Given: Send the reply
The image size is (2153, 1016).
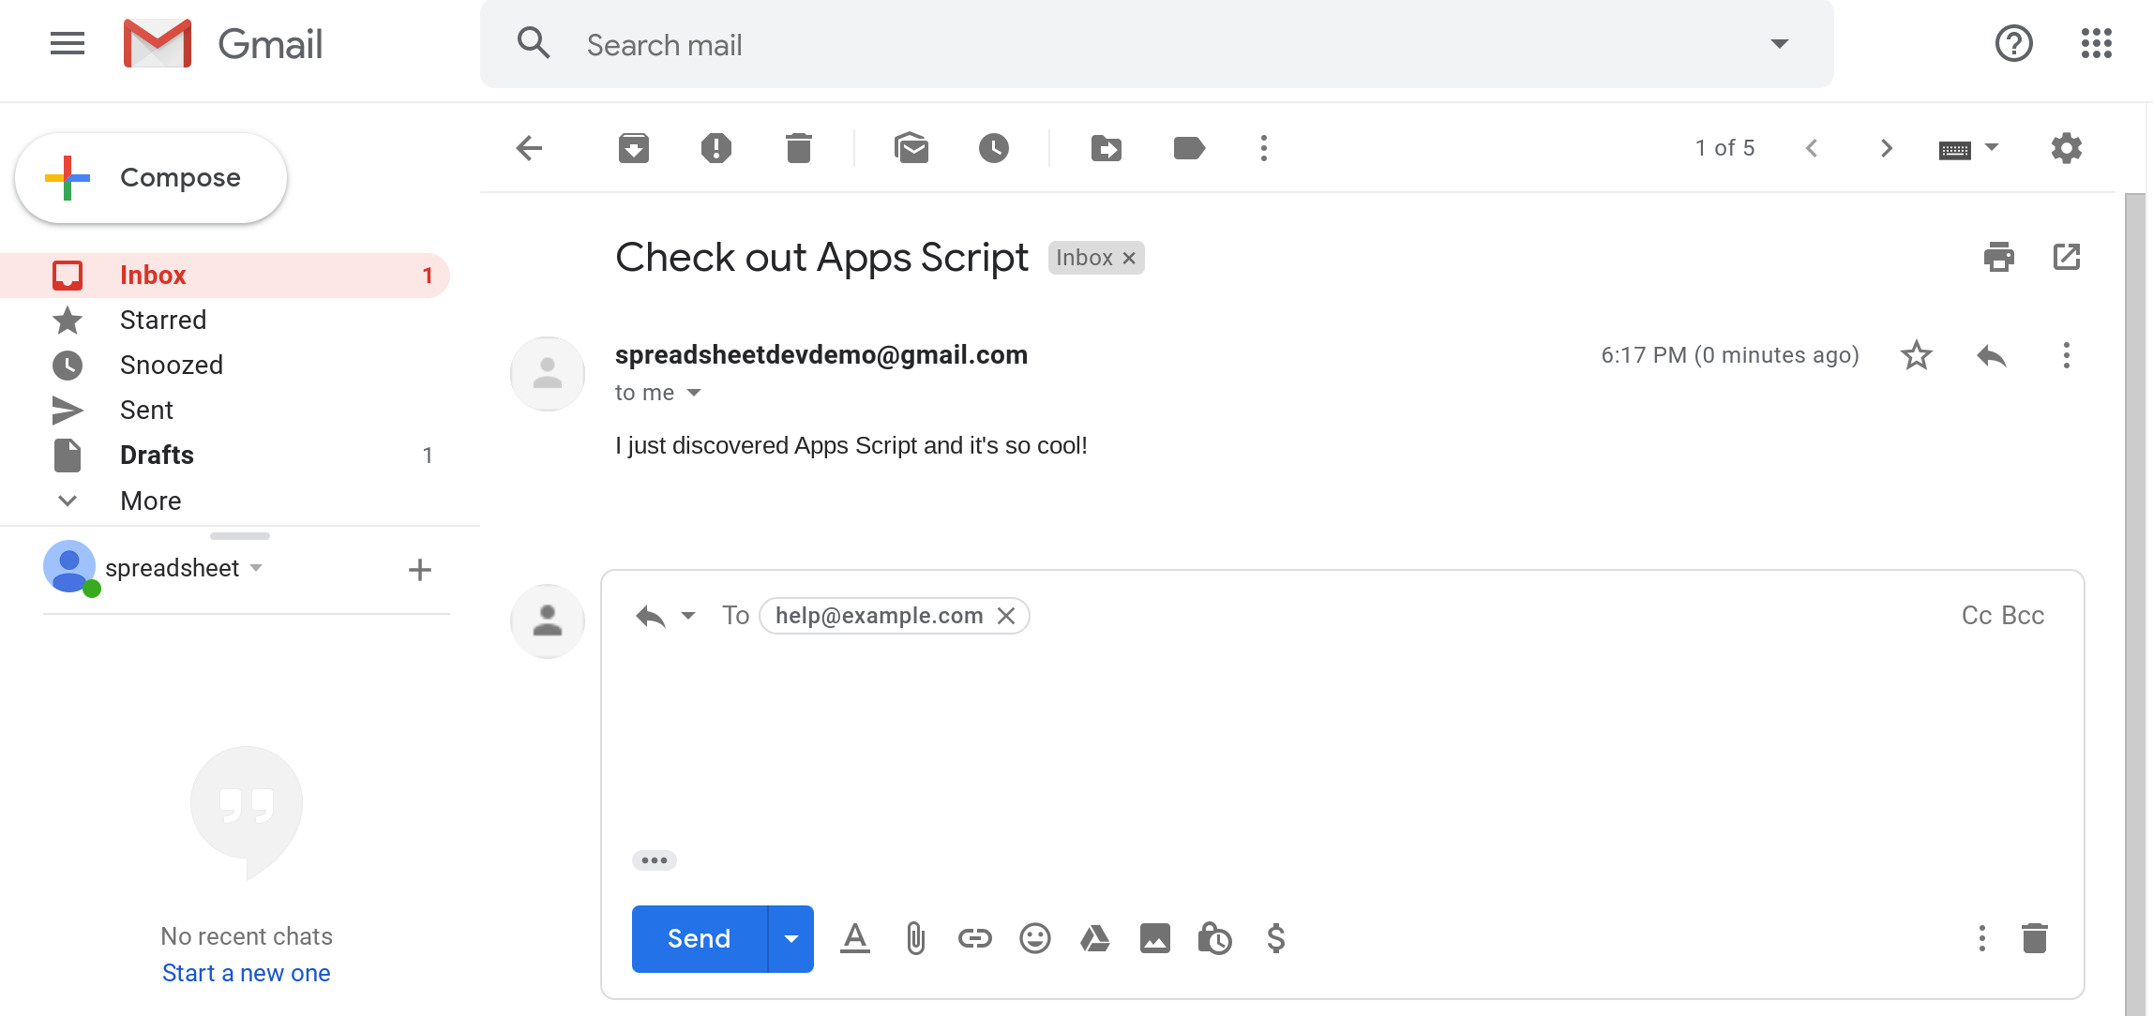Looking at the screenshot, I should pyautogui.click(x=700, y=939).
